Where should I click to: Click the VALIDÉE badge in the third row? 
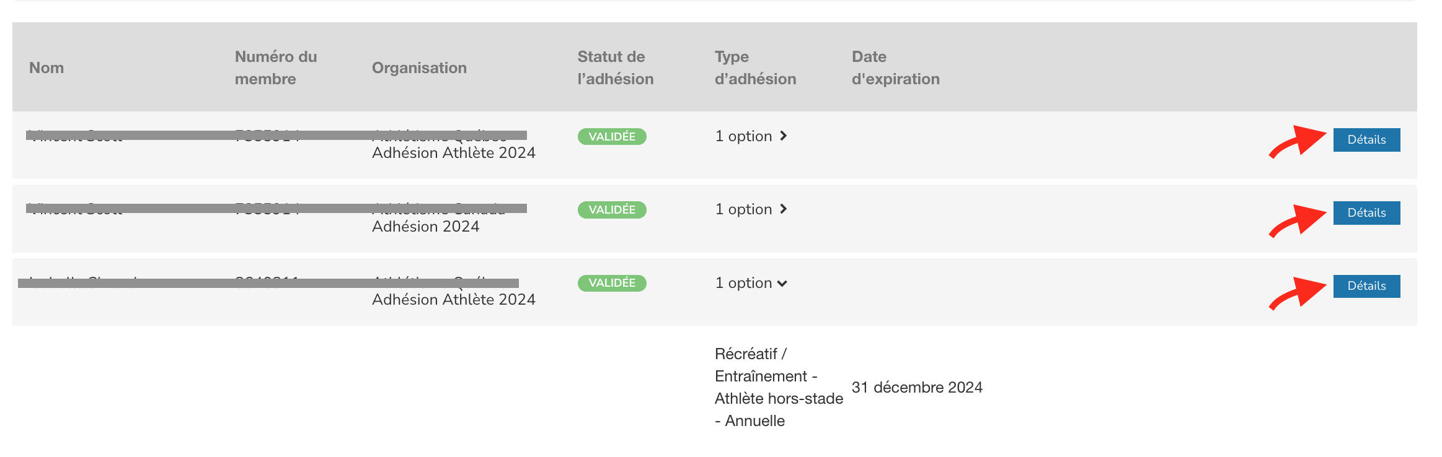click(x=611, y=283)
